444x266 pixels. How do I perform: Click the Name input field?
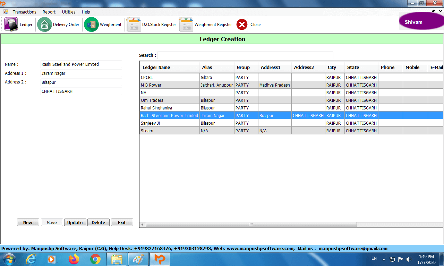pos(81,64)
